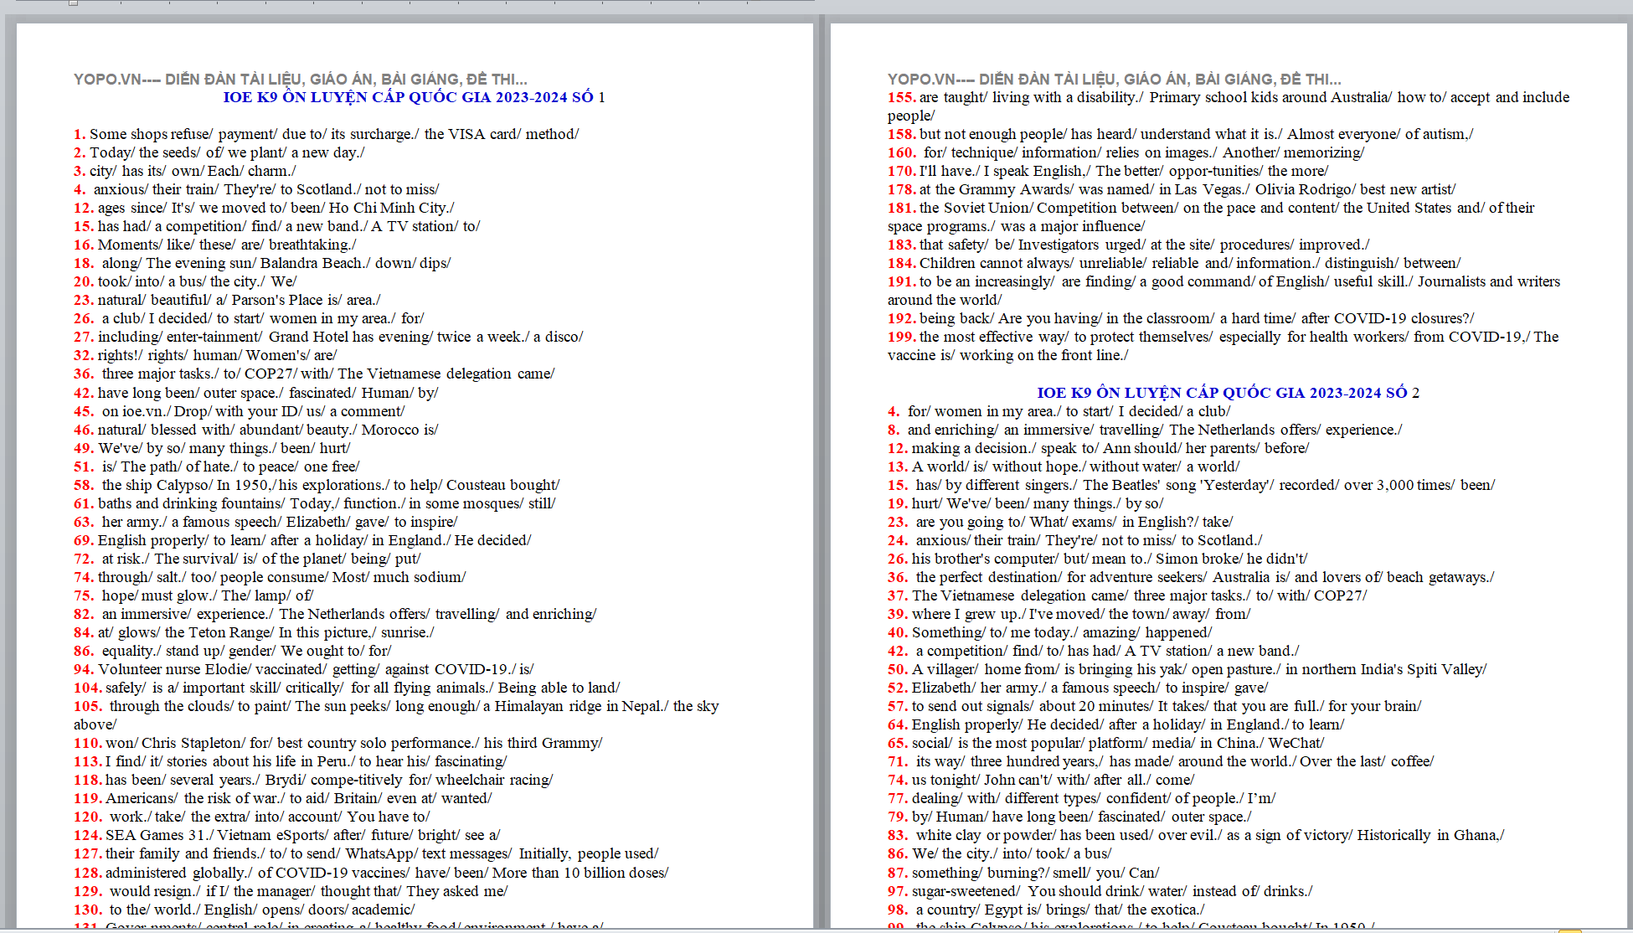Image resolution: width=1633 pixels, height=933 pixels.
Task: Click line 18 'along/ The evening sun/ Balandra Beach./'
Action: [262, 263]
